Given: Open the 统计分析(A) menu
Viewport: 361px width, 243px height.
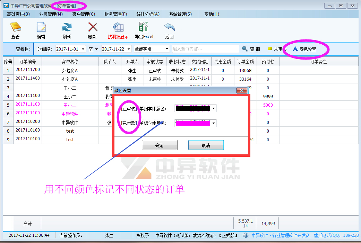Looking at the screenshot, I should (148, 14).
